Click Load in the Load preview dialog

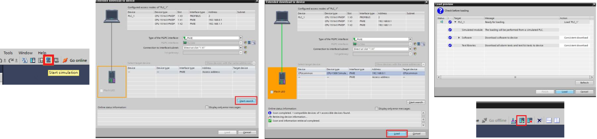tap(565, 92)
